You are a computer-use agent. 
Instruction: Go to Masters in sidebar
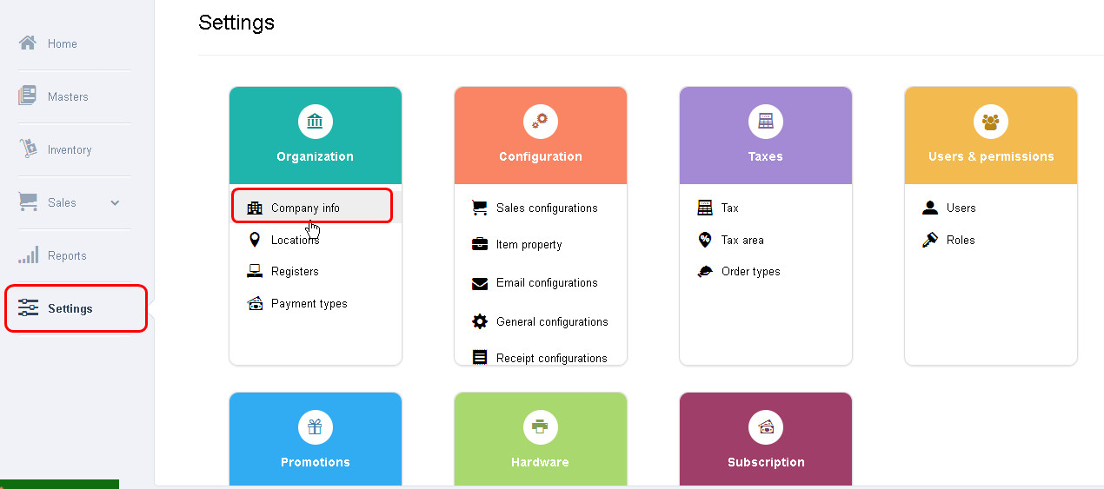68,96
